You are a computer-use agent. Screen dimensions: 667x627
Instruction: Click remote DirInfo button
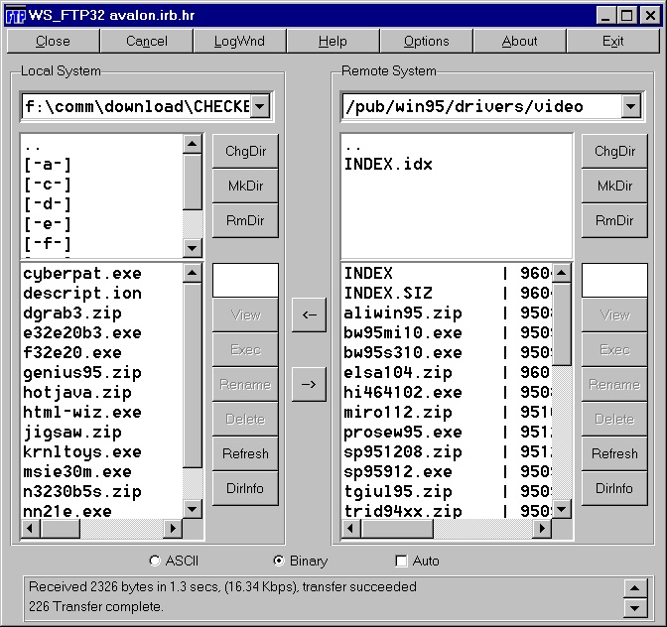(614, 488)
